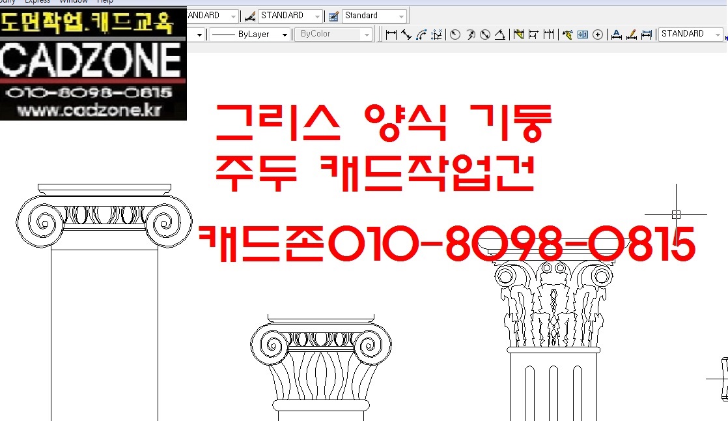Open the Dimension toolbar STANDARD style dropdown
Image resolution: width=728 pixels, height=421 pixels.
point(691,34)
